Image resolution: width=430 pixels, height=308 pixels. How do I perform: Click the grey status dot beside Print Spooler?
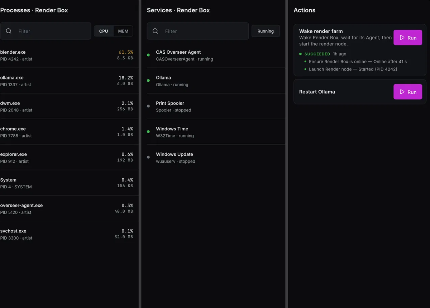point(148,106)
